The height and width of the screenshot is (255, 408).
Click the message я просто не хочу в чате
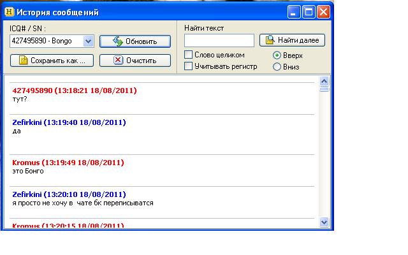pos(52,203)
